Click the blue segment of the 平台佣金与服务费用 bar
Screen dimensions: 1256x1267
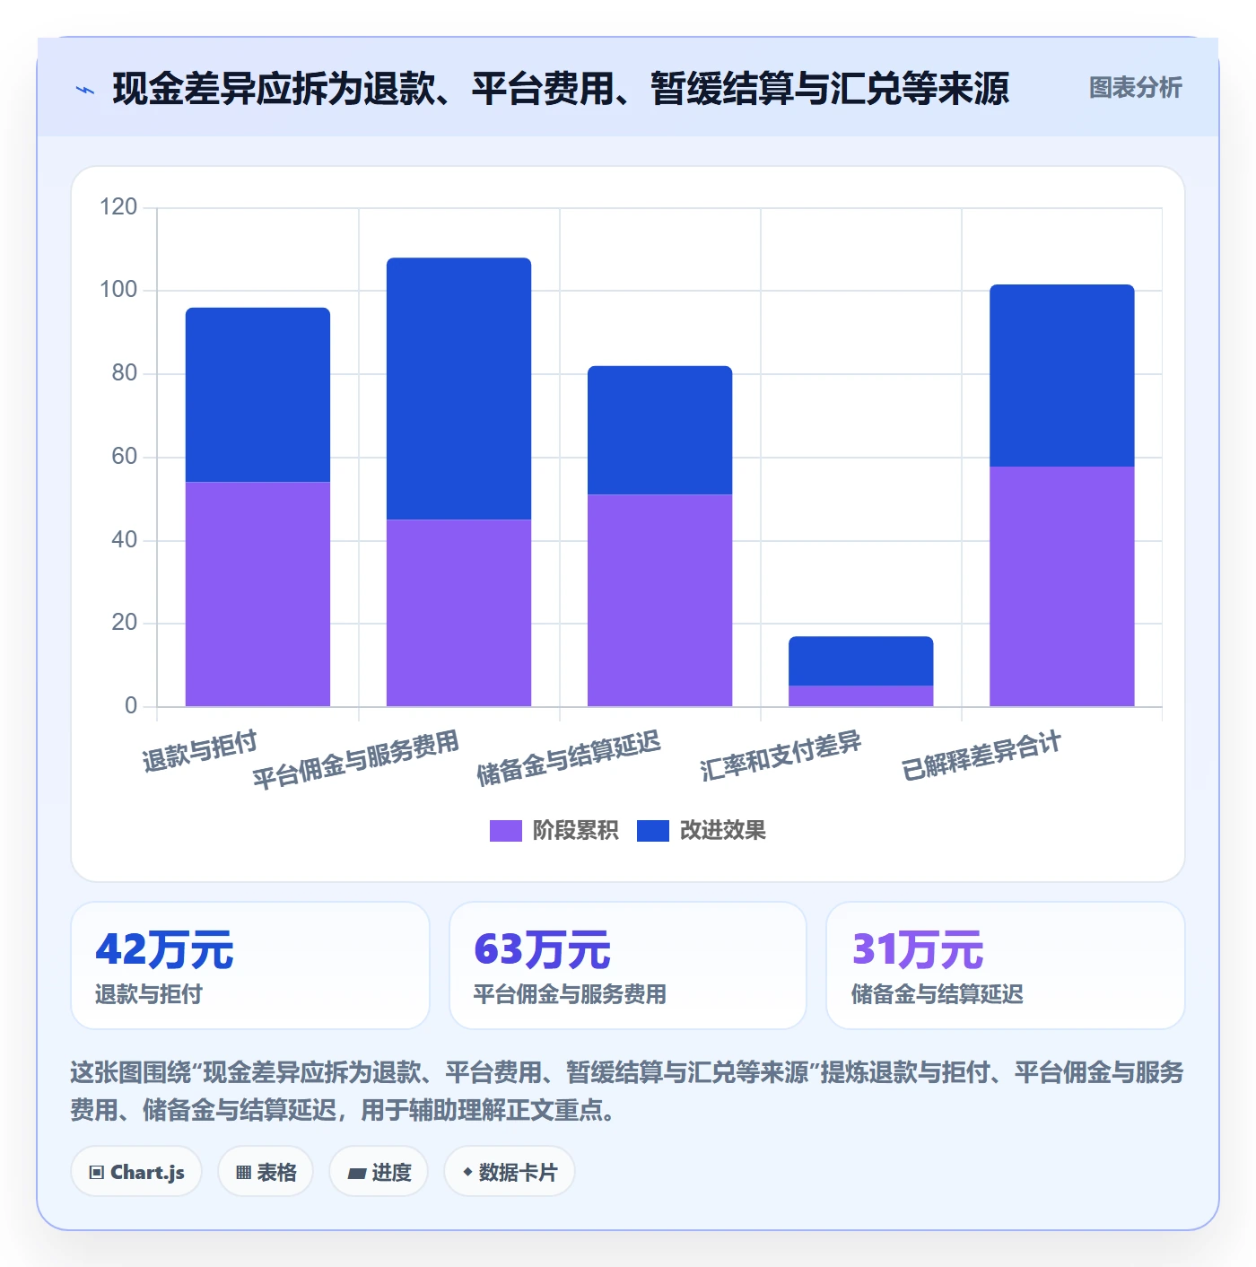pos(458,389)
